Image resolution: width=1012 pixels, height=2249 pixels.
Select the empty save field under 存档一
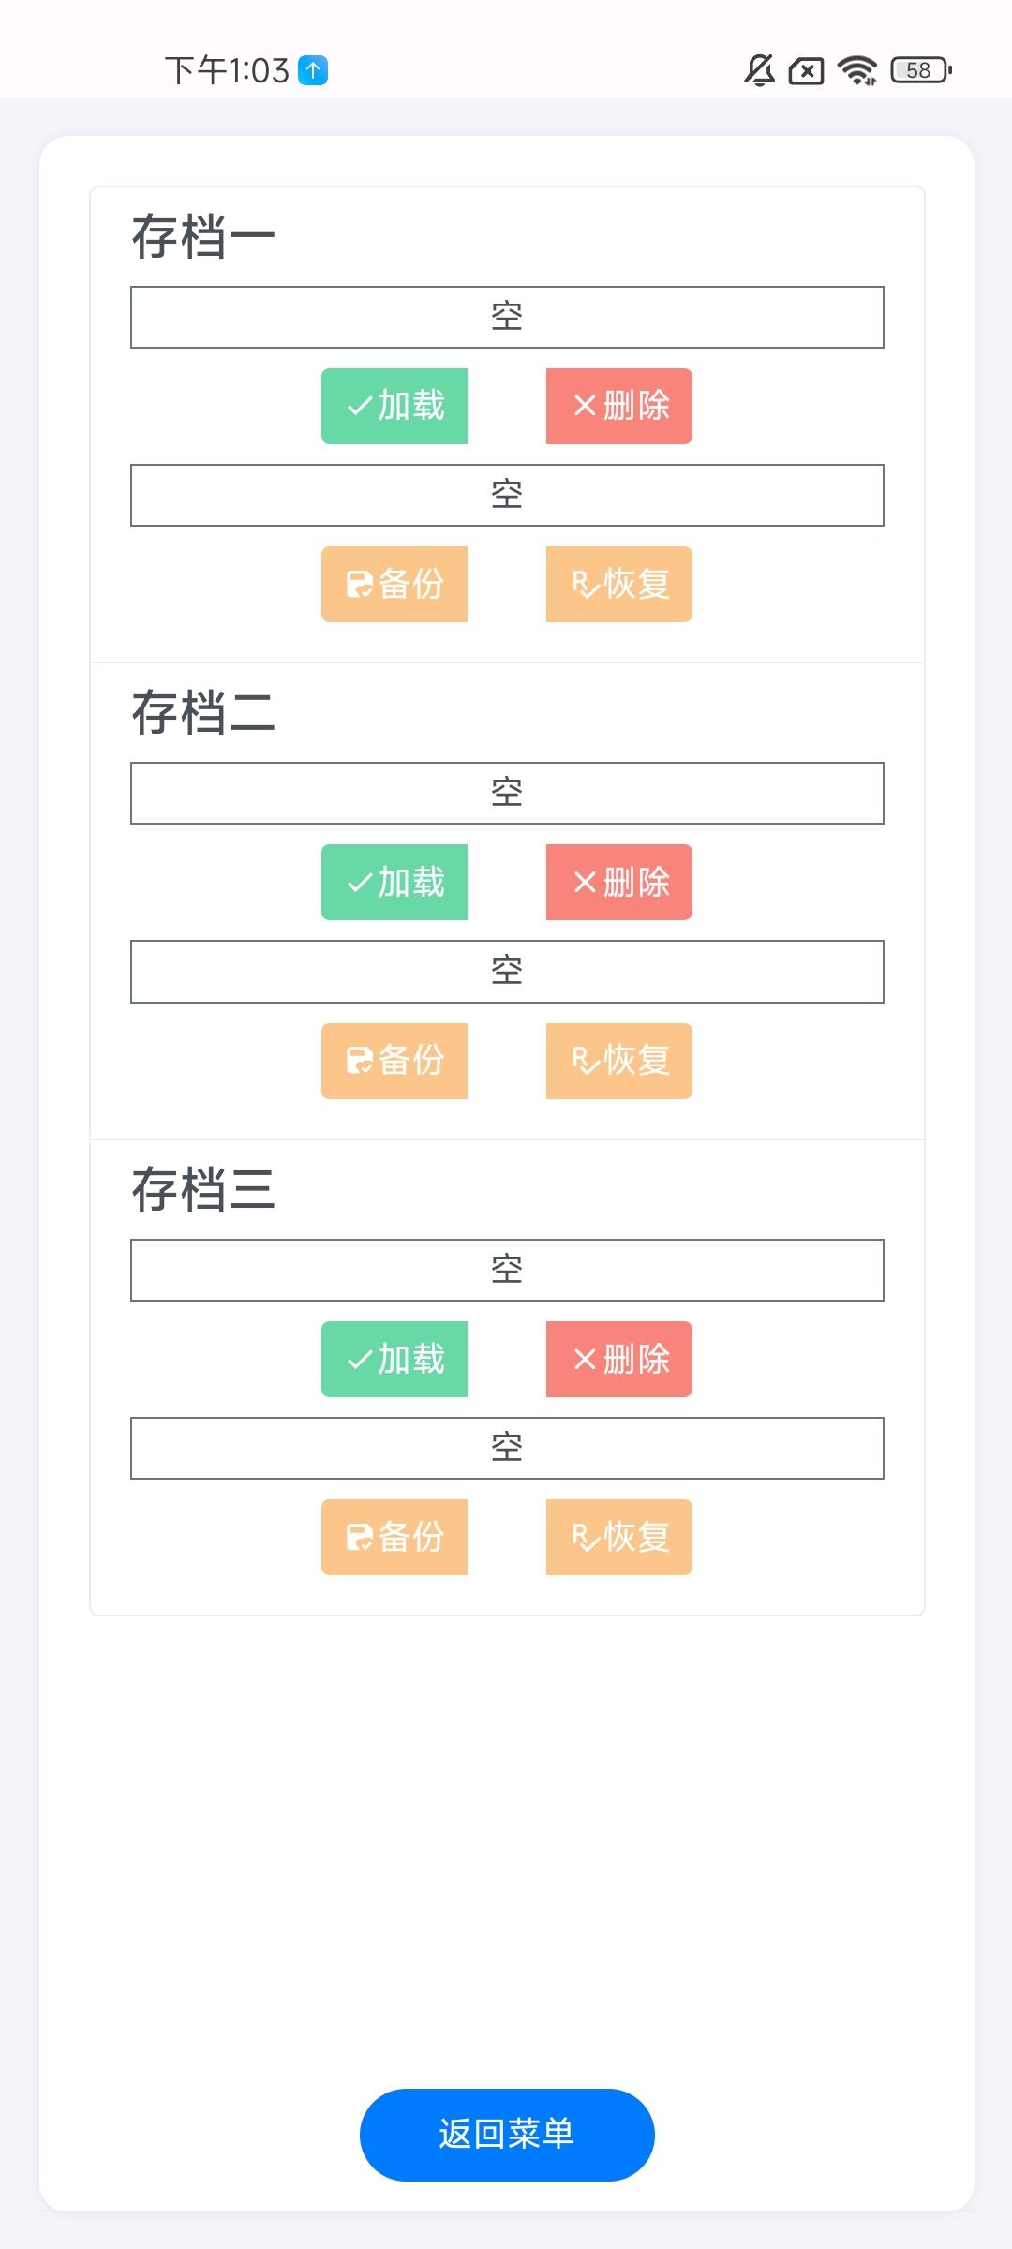point(507,317)
